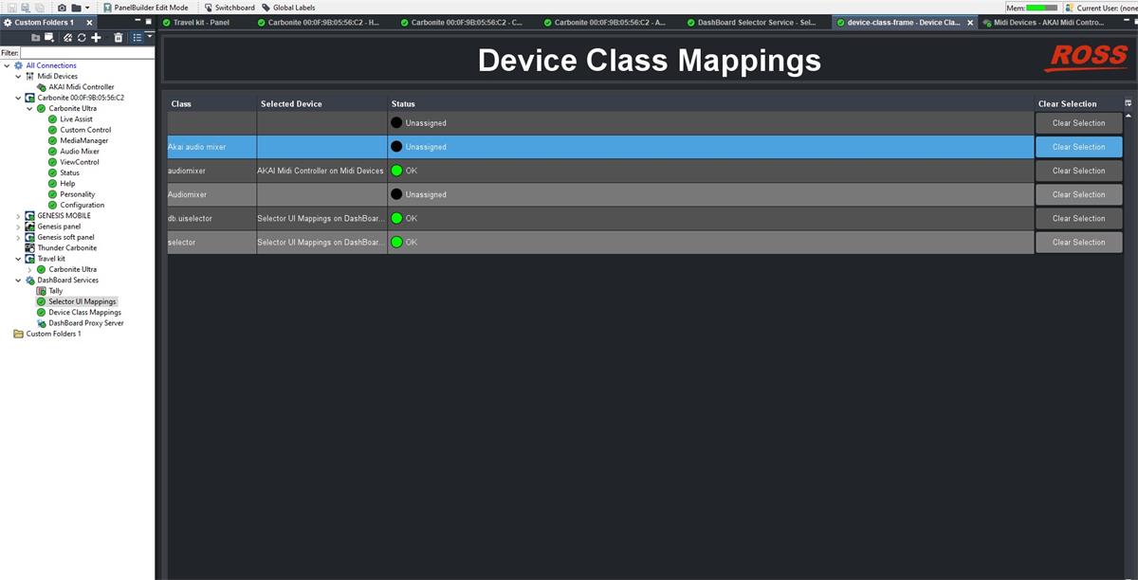Select Selector UI Mappings in the tree
Viewport: 1138px width, 580px height.
point(83,301)
